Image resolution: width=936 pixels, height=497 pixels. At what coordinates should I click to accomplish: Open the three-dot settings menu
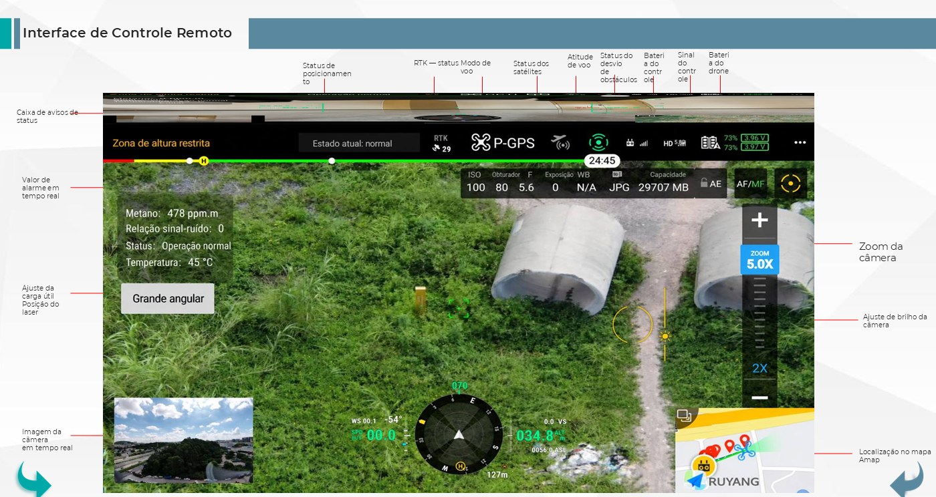coord(800,142)
